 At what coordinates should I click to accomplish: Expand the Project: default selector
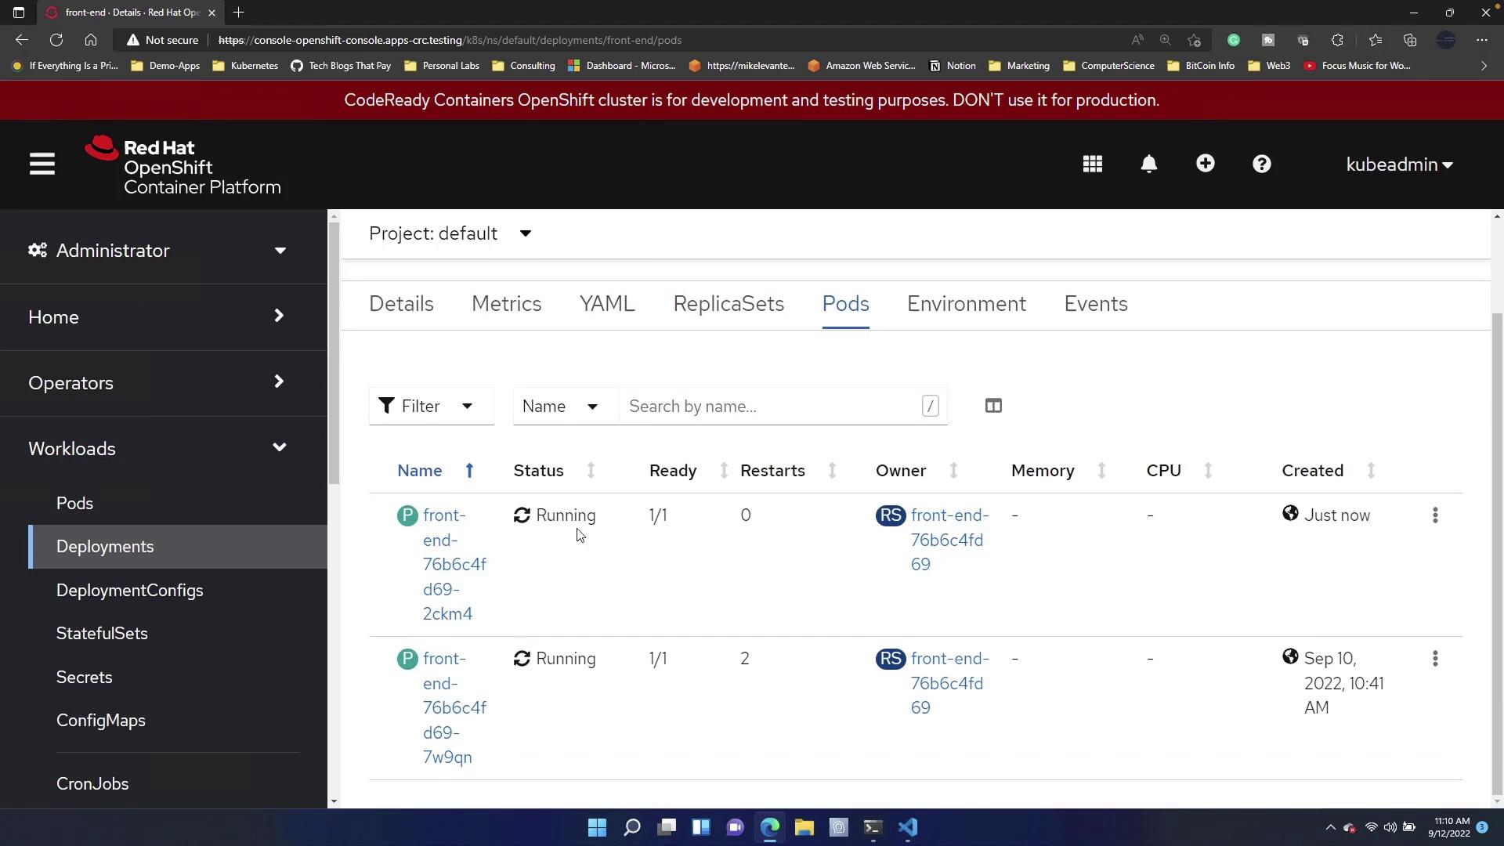[450, 233]
